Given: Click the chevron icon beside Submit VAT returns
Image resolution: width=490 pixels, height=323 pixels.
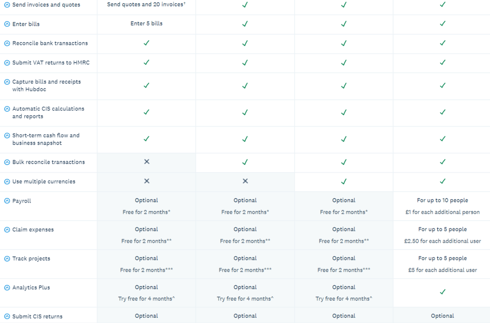Looking at the screenshot, I should 7,63.
